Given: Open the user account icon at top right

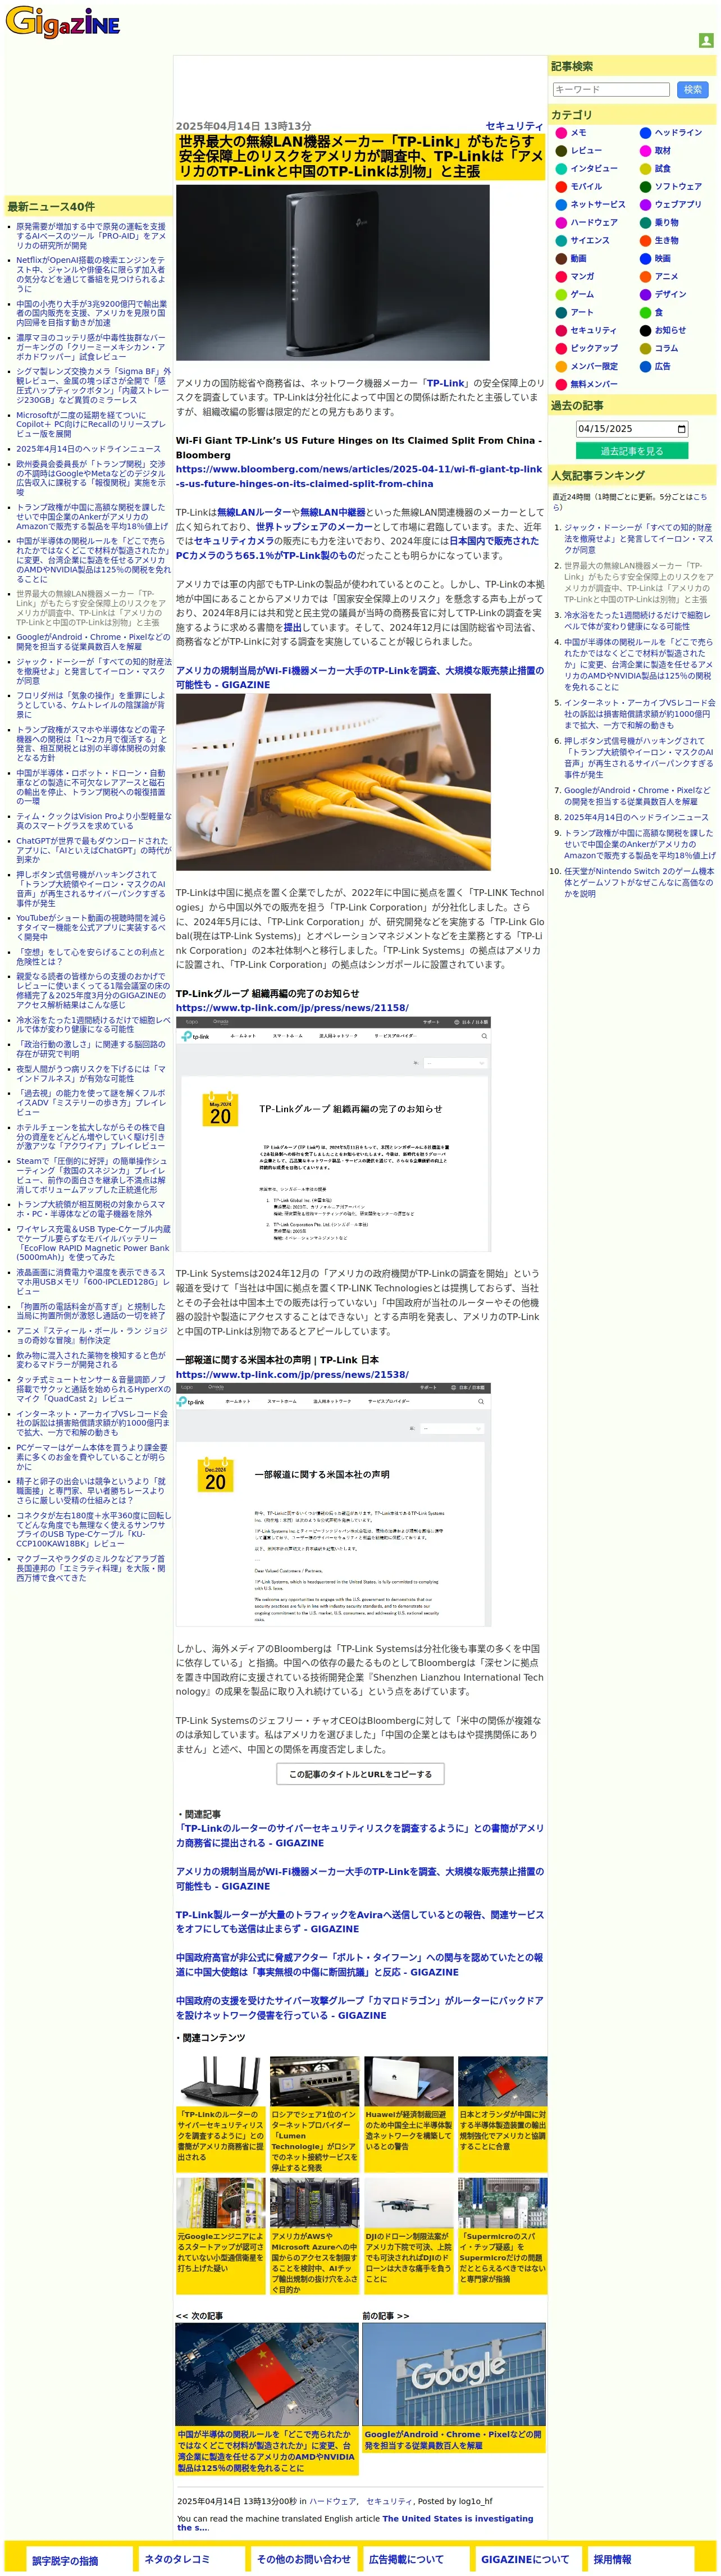Looking at the screenshot, I should pyautogui.click(x=706, y=41).
